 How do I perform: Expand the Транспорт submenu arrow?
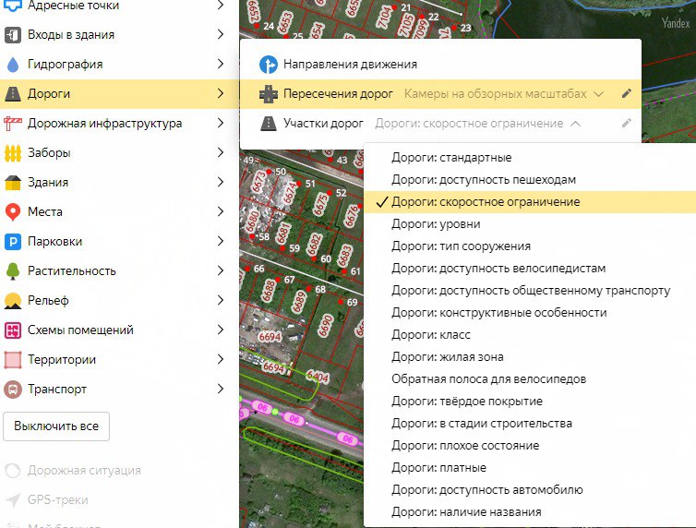pos(221,390)
